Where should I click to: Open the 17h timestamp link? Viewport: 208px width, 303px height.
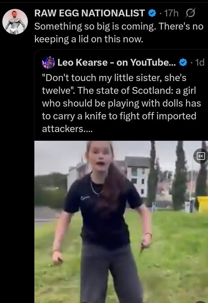pyautogui.click(x=171, y=13)
